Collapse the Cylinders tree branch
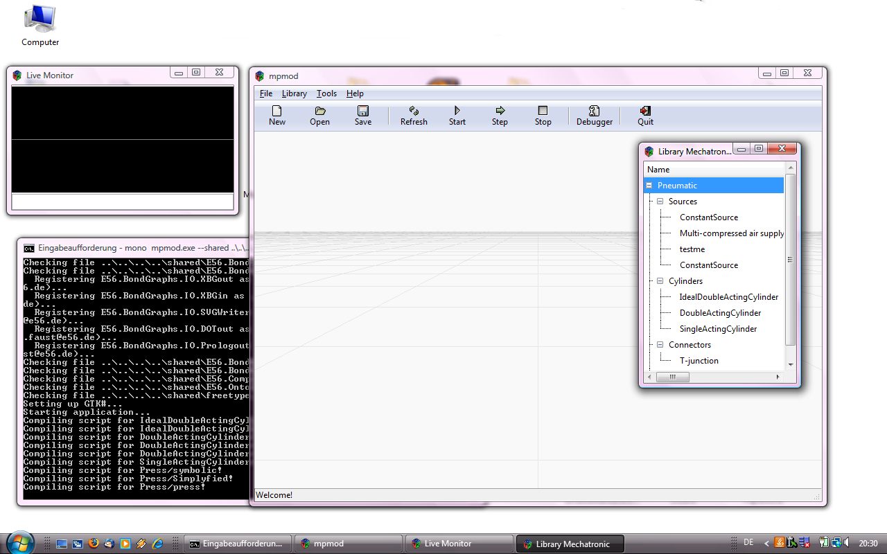 tap(660, 281)
